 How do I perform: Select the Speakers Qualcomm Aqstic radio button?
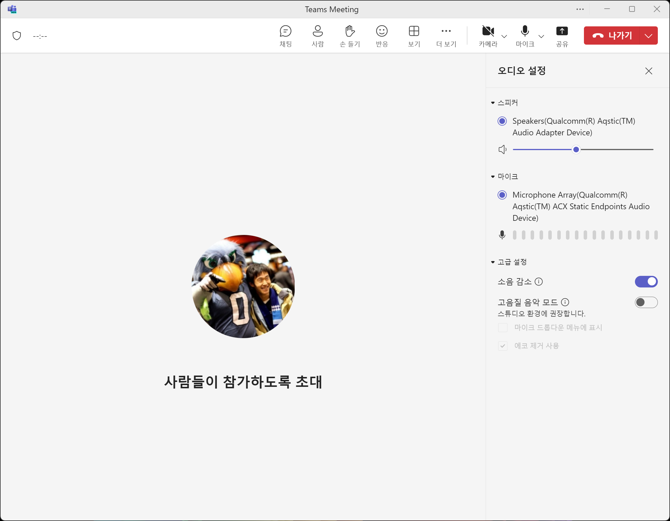point(502,121)
